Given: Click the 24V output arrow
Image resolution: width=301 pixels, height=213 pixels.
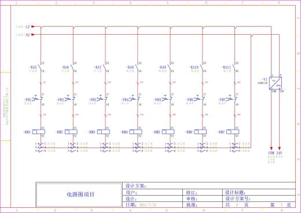Looking at the screenshot, I should [279, 148].
